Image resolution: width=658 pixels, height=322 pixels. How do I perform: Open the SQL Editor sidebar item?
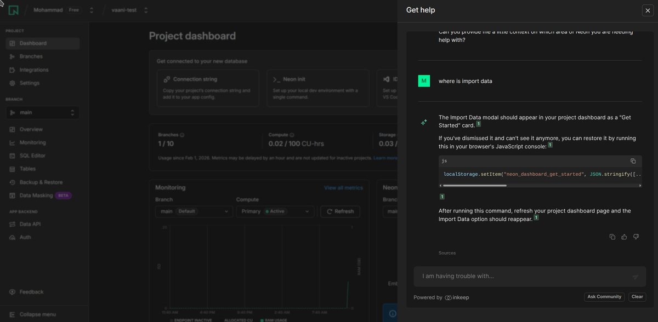click(42, 156)
